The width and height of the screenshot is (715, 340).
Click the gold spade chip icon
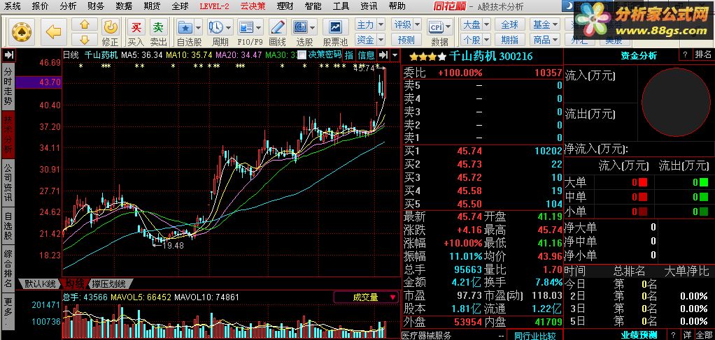(22, 31)
